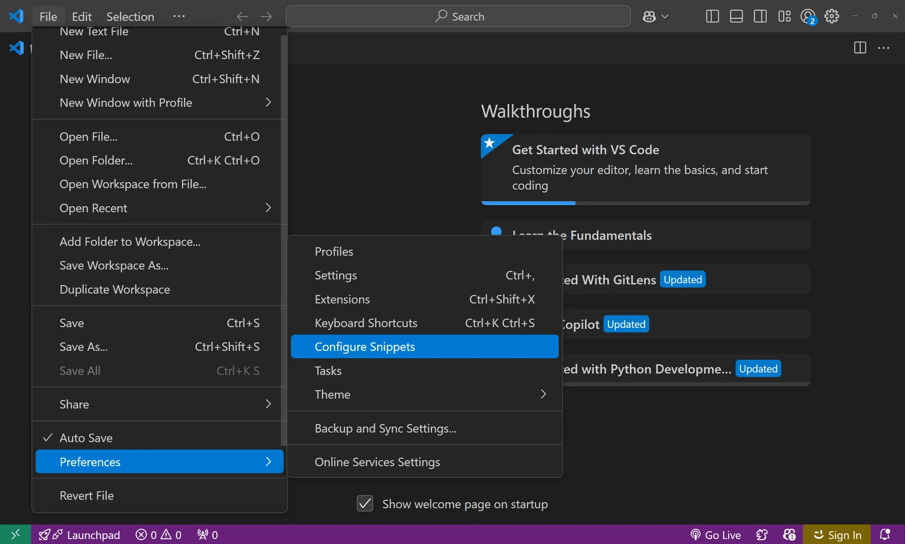
Task: Split the editor to the right
Action: coord(860,48)
